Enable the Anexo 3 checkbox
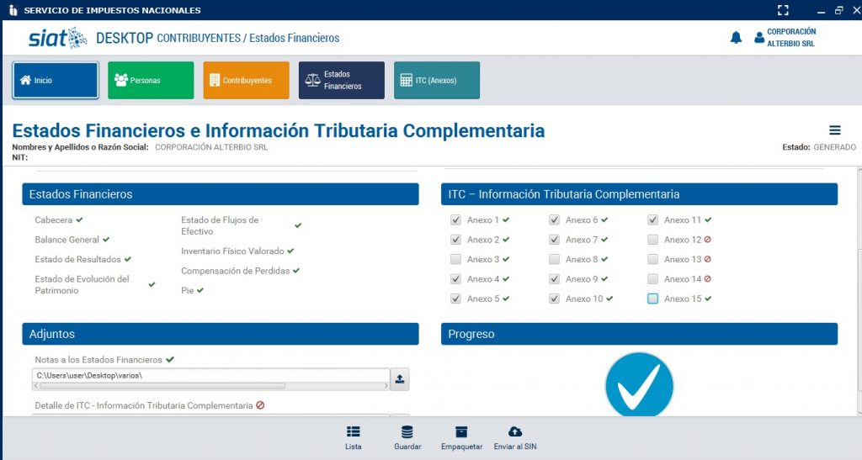862x460 pixels. pos(455,260)
